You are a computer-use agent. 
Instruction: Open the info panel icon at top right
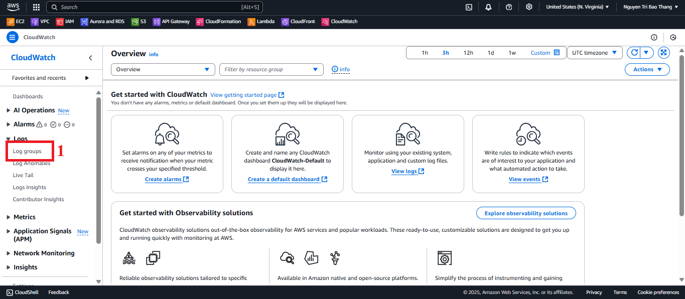pos(654,37)
